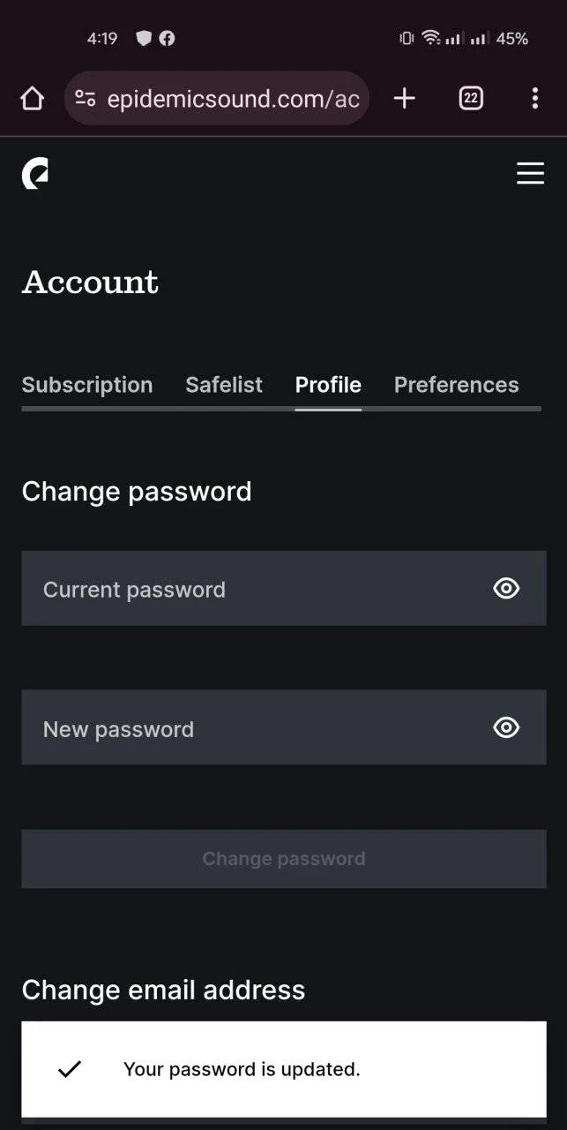Tap the Epidemic Sound logo

(35, 174)
